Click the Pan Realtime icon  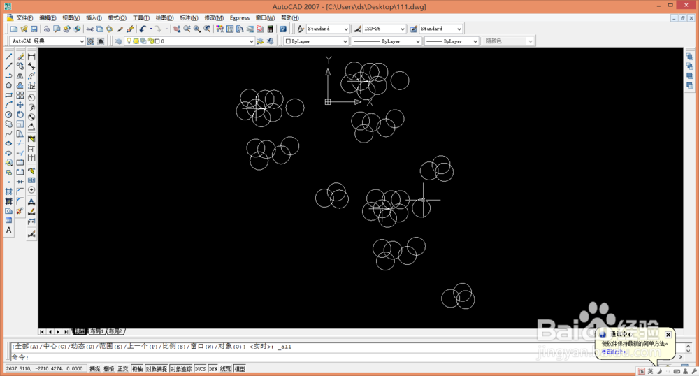(177, 29)
